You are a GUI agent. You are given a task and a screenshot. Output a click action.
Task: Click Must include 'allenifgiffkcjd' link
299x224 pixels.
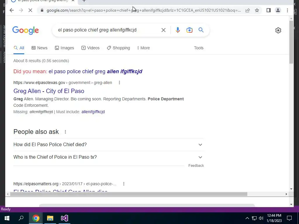click(x=93, y=112)
